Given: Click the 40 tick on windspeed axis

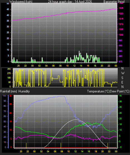Looking at the screenshot, I should tap(8, 15).
